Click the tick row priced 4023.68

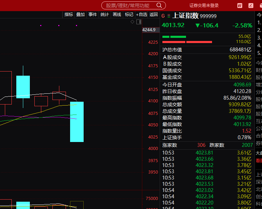pyautogui.click(x=207, y=178)
